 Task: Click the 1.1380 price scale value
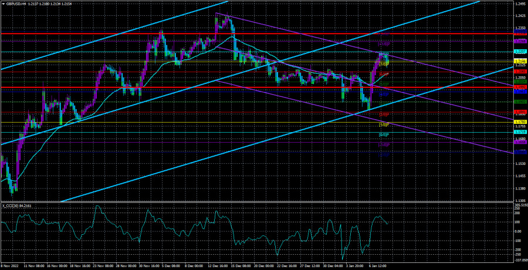coord(520,188)
